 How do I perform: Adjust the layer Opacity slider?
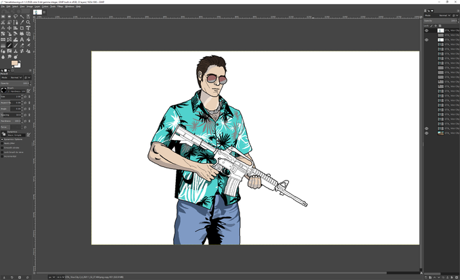click(440, 21)
